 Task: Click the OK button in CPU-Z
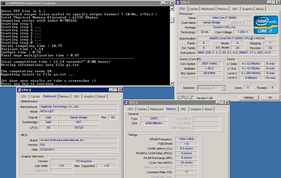coord(270,98)
